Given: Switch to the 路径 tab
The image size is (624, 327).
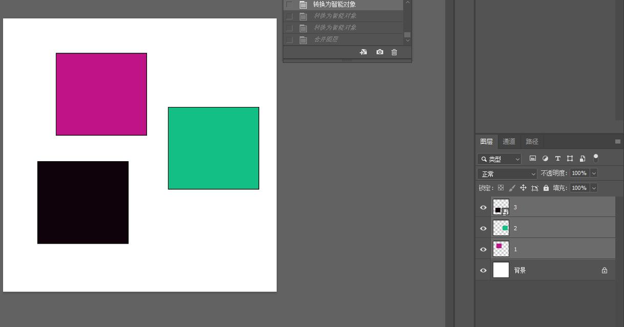Looking at the screenshot, I should click(x=532, y=142).
